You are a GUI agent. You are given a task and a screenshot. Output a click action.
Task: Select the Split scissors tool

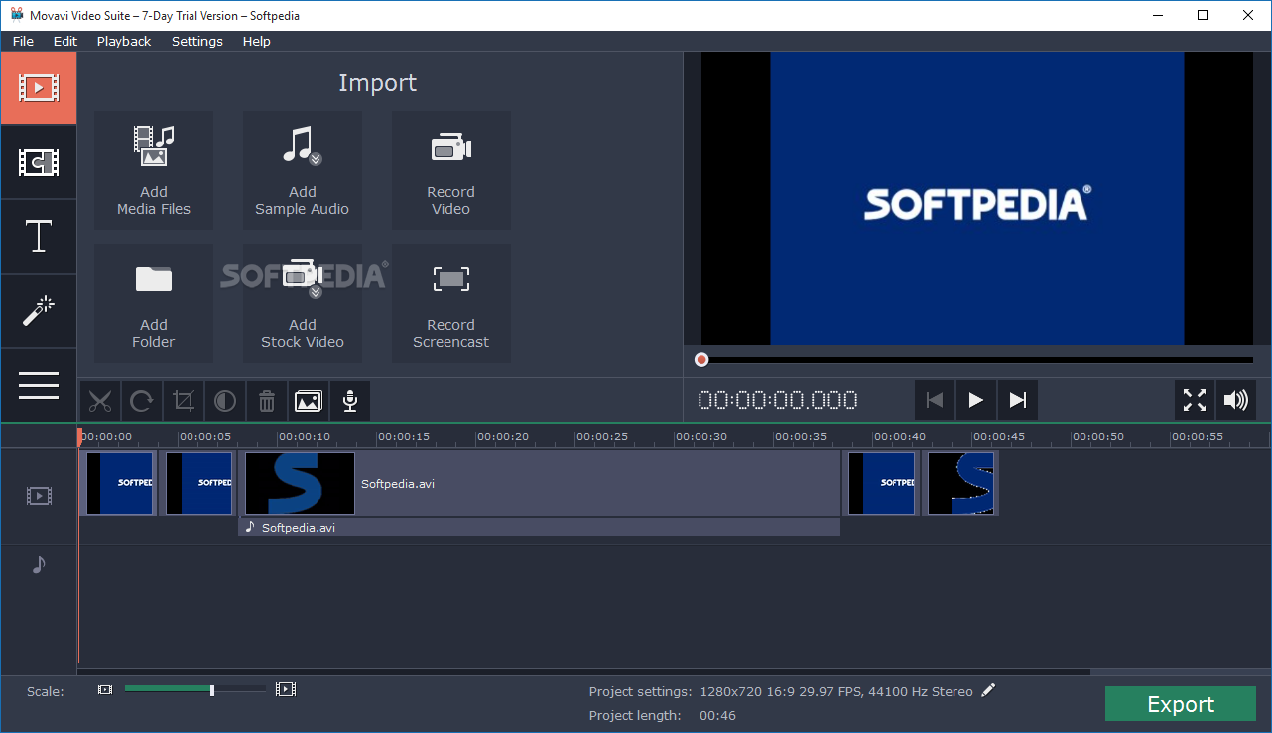[x=100, y=401]
